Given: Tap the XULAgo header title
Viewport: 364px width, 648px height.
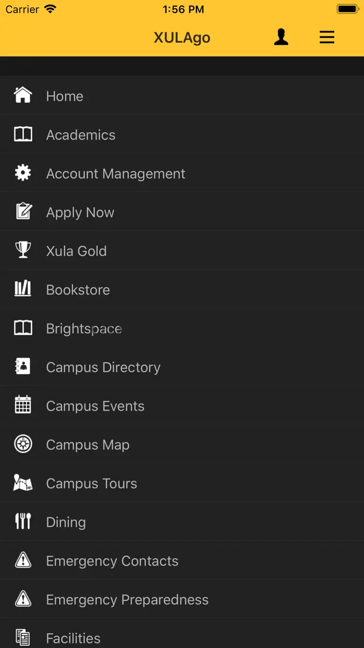Looking at the screenshot, I should (x=182, y=37).
